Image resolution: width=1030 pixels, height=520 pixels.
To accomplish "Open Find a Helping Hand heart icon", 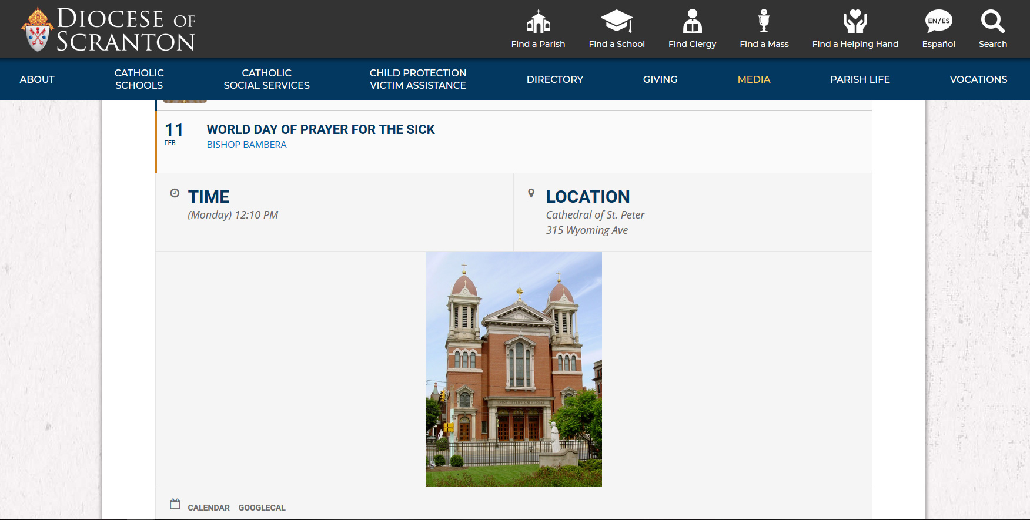I will click(855, 22).
